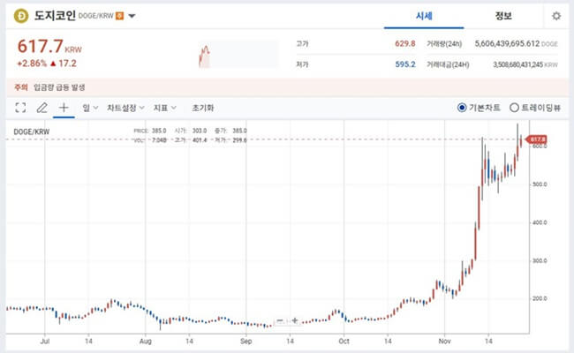The height and width of the screenshot is (353, 574).
Task: Open the 일 interval dropdown
Action: coord(90,108)
